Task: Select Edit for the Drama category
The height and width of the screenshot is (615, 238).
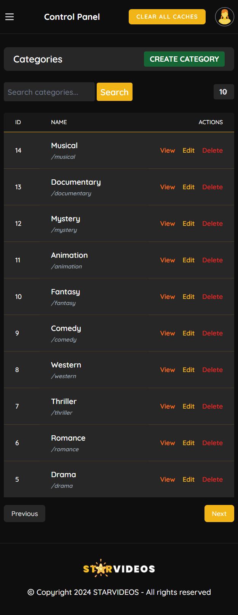Action: (188, 479)
